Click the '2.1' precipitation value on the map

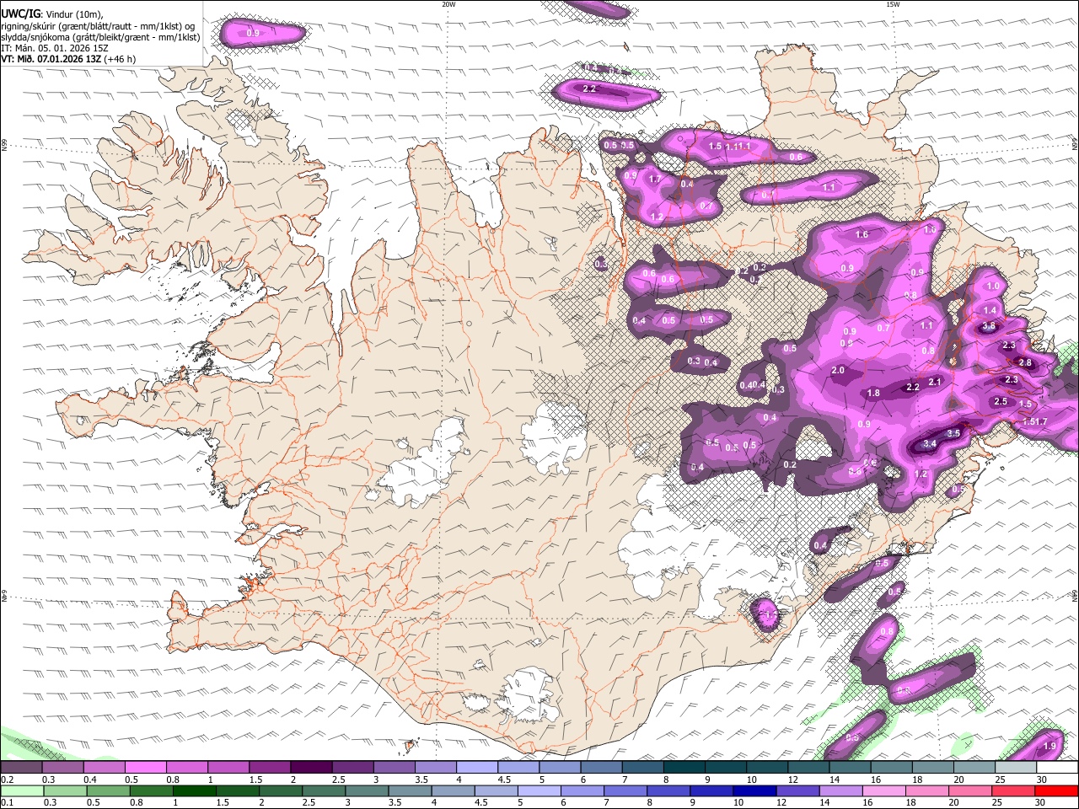click(935, 382)
